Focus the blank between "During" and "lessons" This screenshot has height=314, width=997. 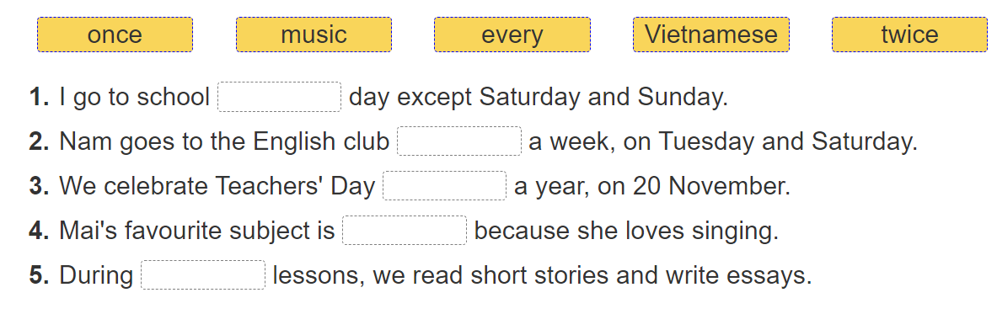click(x=203, y=274)
